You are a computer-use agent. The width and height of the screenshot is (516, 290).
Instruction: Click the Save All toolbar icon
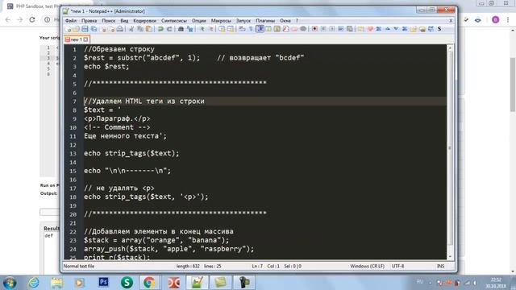point(94,29)
